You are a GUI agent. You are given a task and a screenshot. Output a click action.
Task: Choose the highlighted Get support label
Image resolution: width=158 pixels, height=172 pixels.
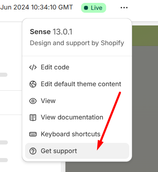click(x=59, y=151)
